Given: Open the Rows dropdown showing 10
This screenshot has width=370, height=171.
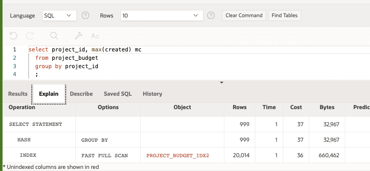Looking at the screenshot, I should click(162, 15).
